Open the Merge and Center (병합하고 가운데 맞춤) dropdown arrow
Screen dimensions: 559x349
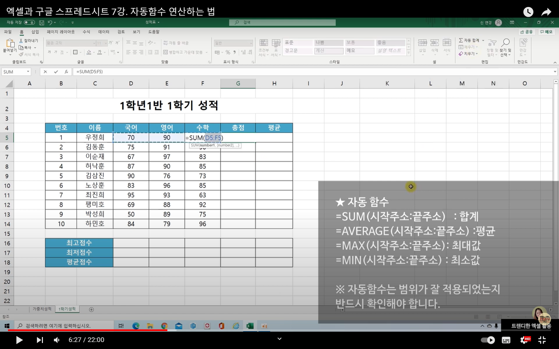click(207, 52)
